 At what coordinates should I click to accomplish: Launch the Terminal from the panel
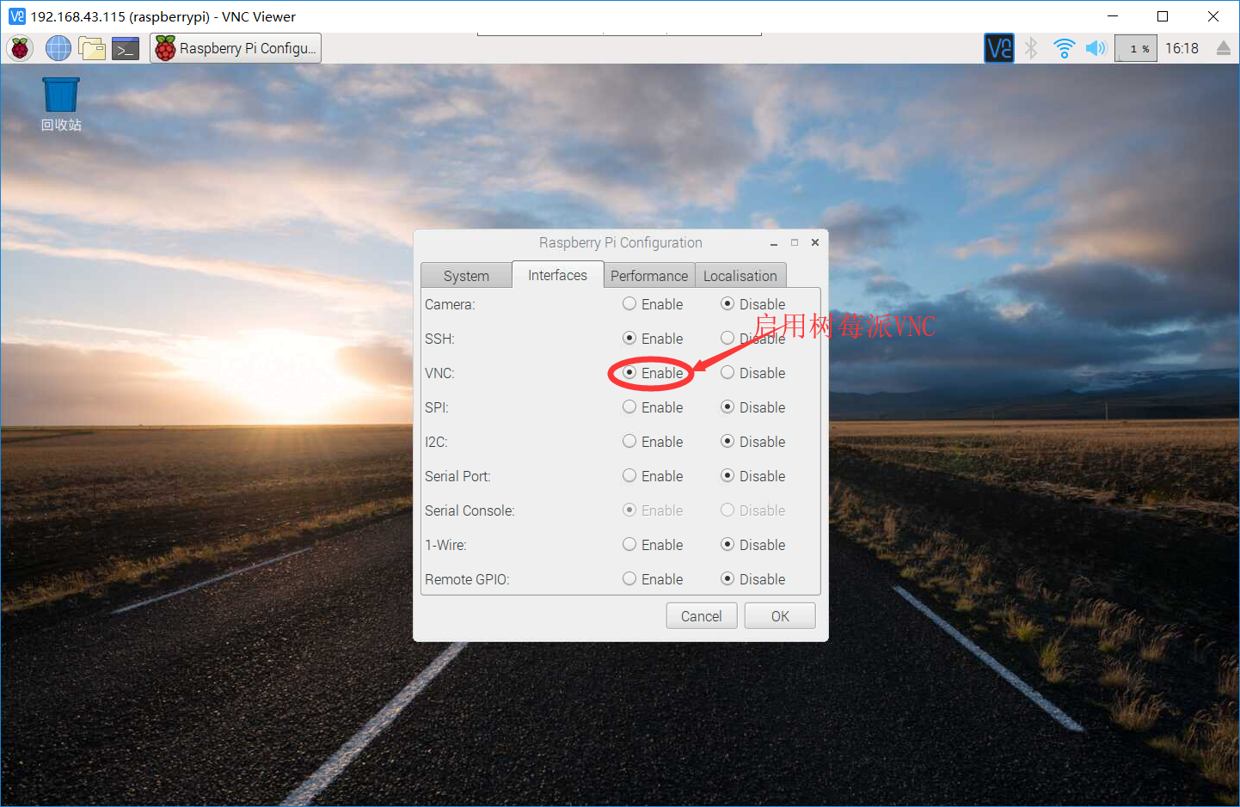pyautogui.click(x=126, y=48)
